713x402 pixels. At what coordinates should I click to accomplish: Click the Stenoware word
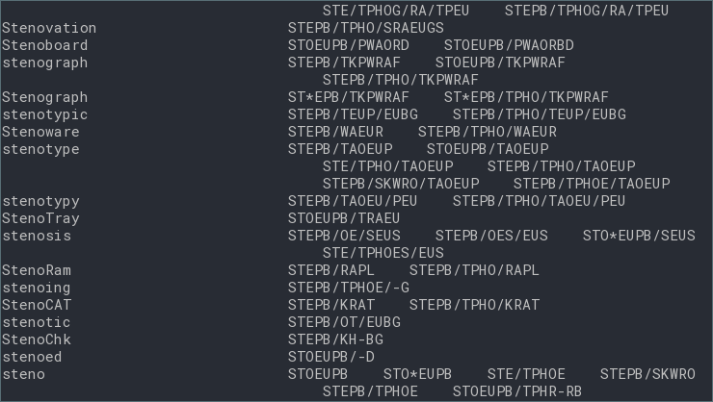pos(40,132)
